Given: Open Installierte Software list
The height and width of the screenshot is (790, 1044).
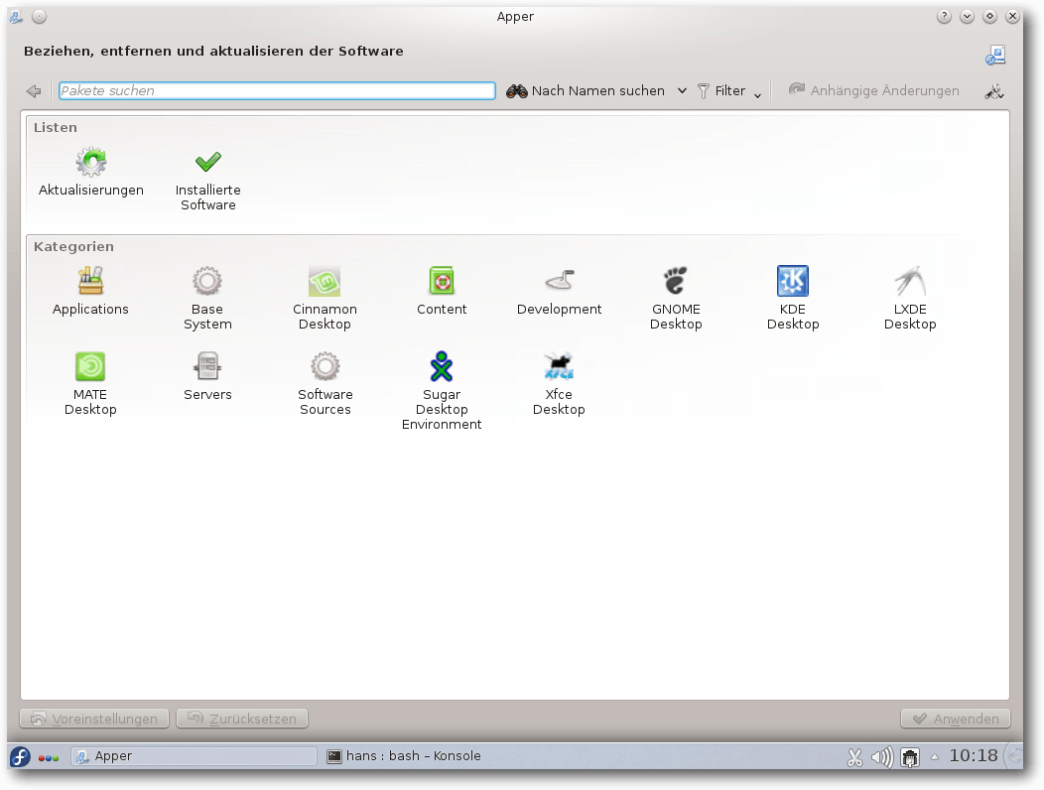Looking at the screenshot, I should coord(207,180).
